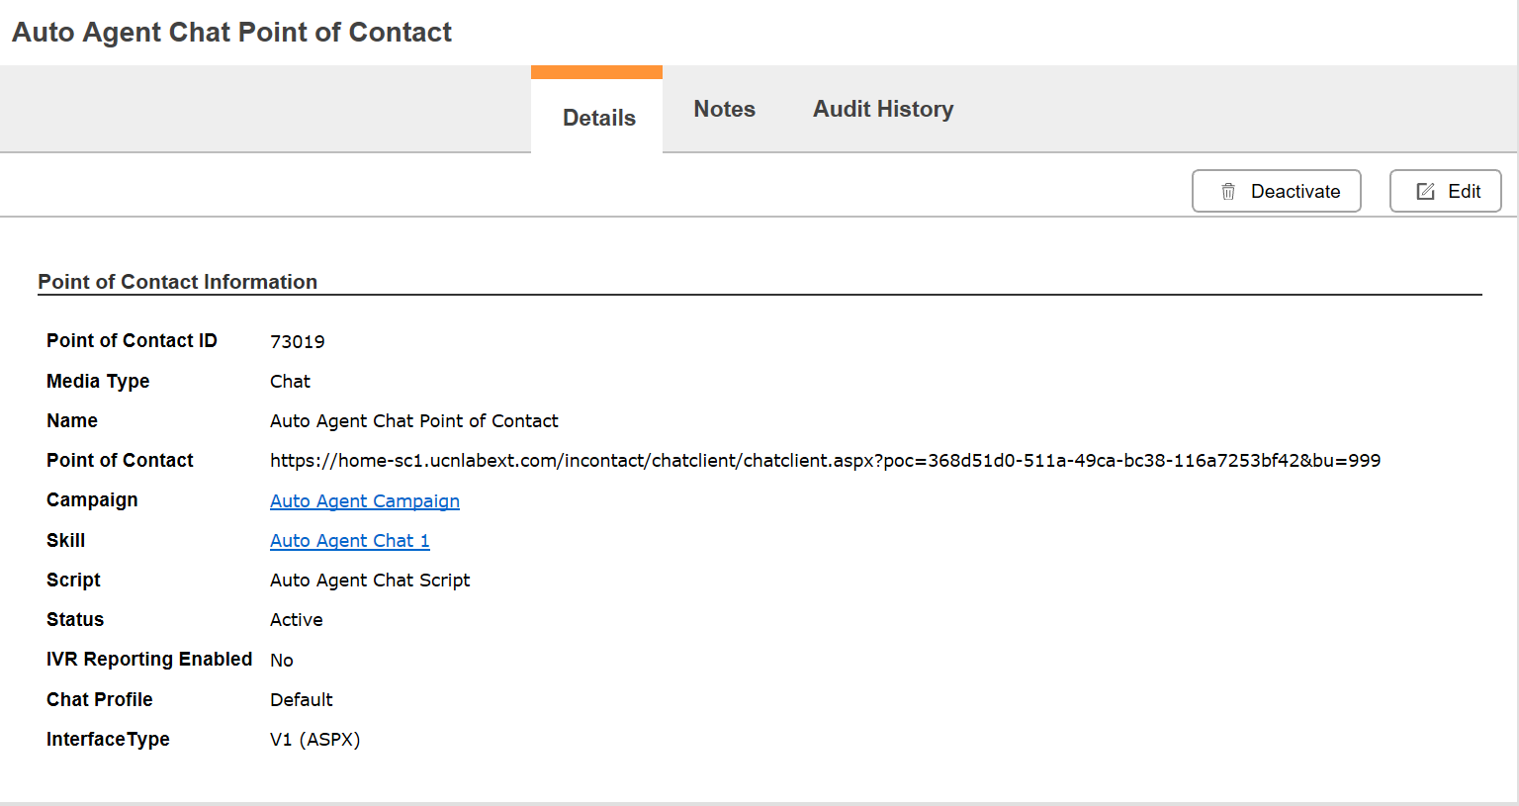
Task: Click the V1 (ASPX) interface type value
Action: 315,739
